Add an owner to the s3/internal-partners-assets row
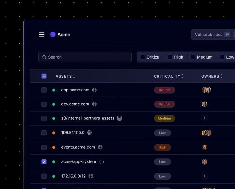 (204, 118)
